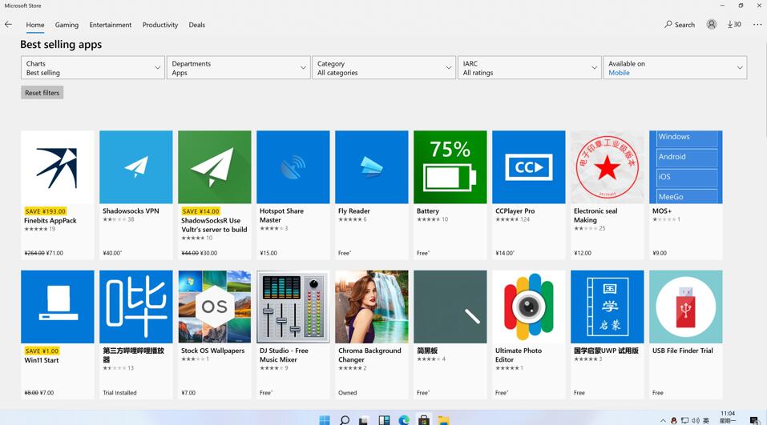Open the Battery 75% app icon
This screenshot has width=767, height=425.
coord(450,167)
